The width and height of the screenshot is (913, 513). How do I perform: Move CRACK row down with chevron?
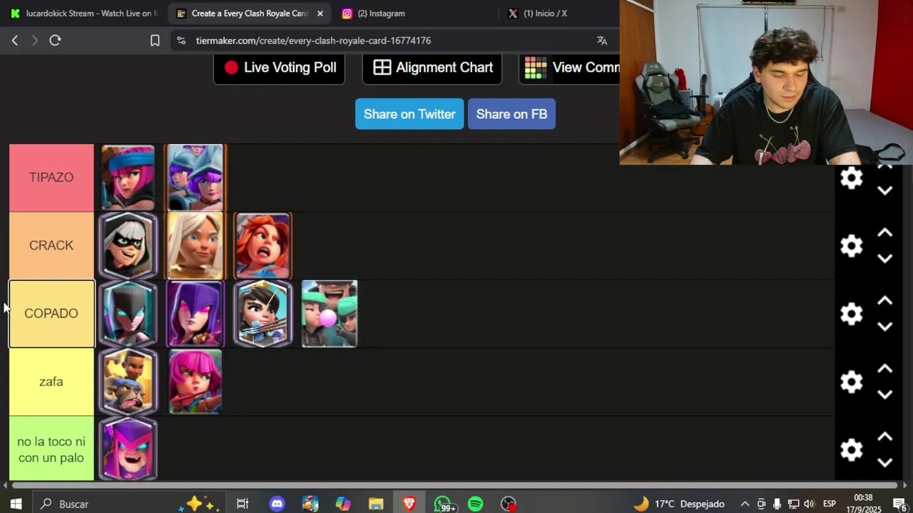click(x=884, y=259)
